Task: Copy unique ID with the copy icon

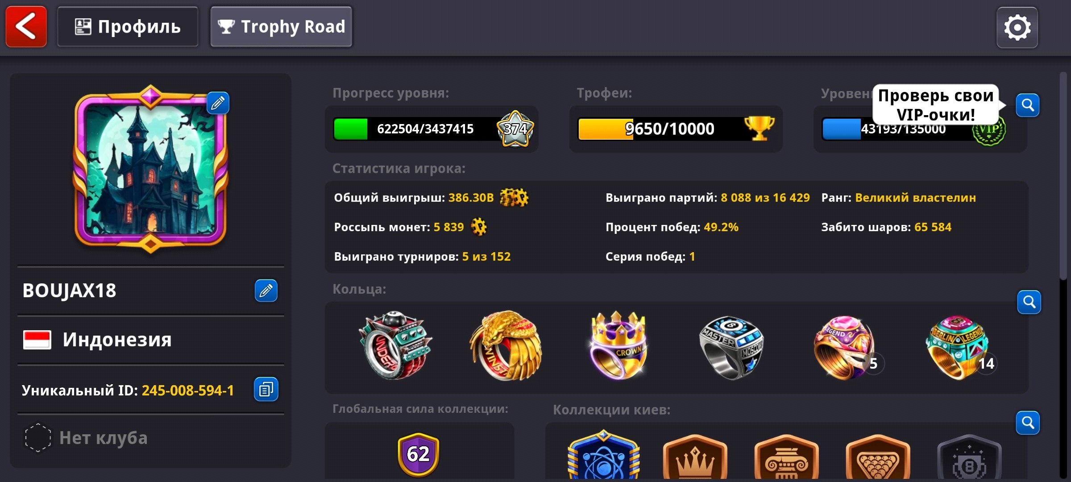Action: (266, 390)
